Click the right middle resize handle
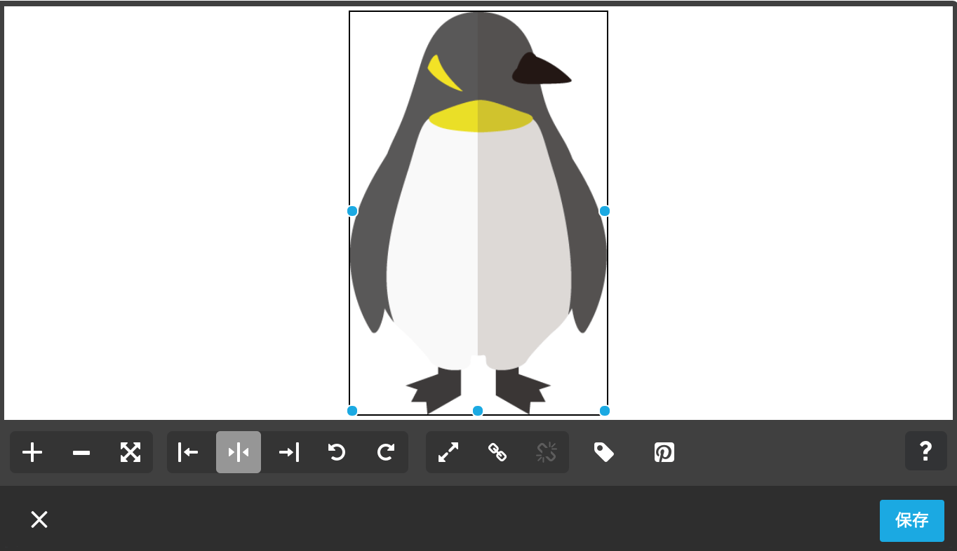957x551 pixels. point(605,211)
